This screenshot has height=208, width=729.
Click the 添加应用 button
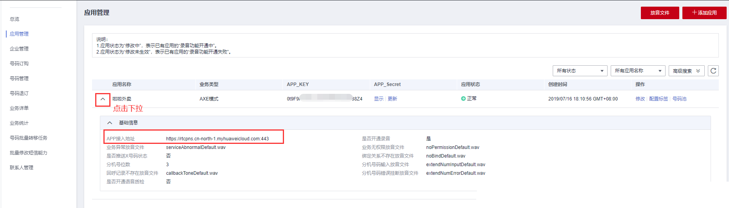click(704, 13)
